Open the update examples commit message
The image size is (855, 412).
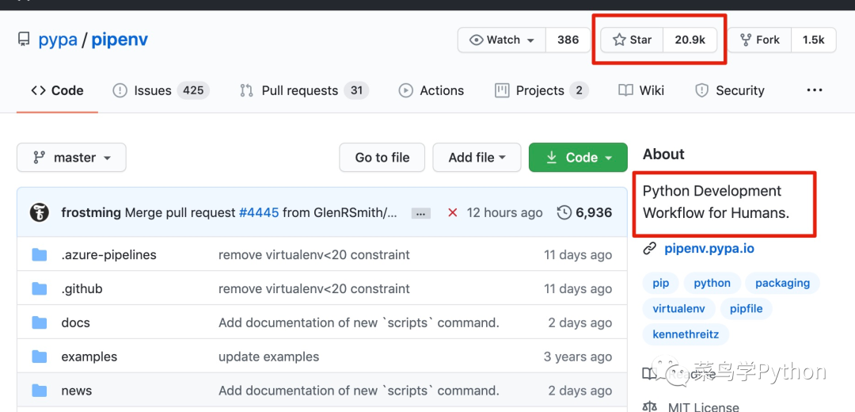coord(269,357)
